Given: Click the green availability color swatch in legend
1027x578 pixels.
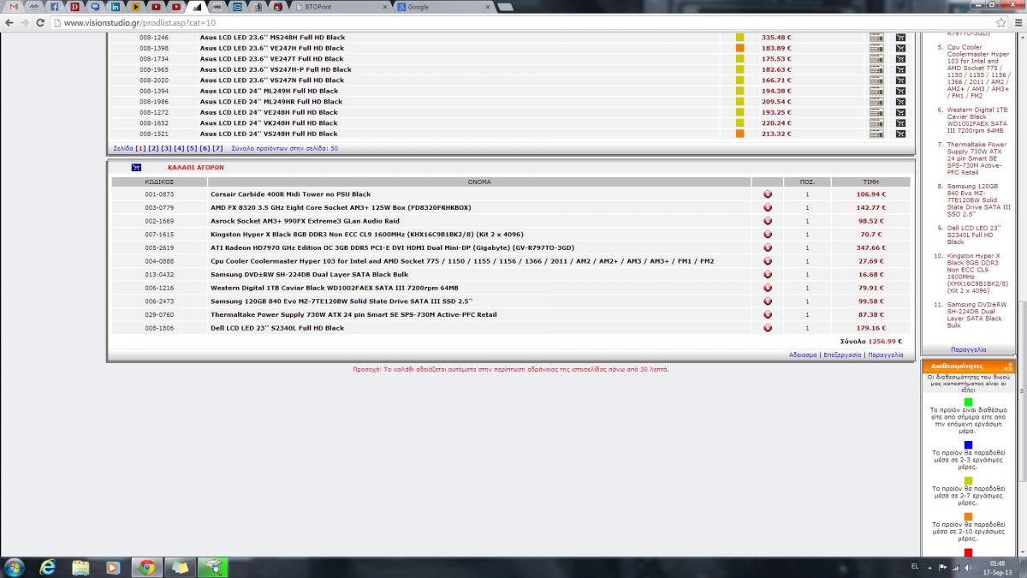Looking at the screenshot, I should (968, 402).
